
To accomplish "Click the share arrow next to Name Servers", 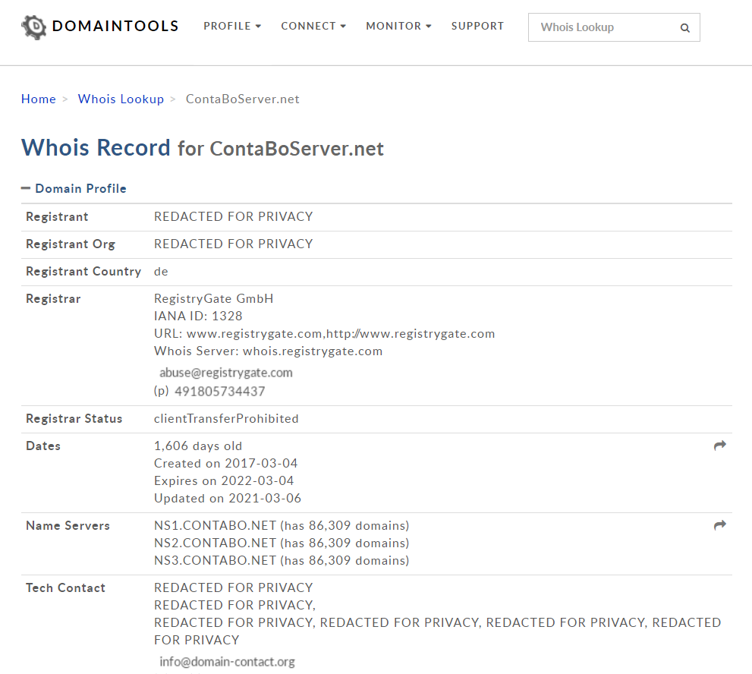I will [x=720, y=525].
